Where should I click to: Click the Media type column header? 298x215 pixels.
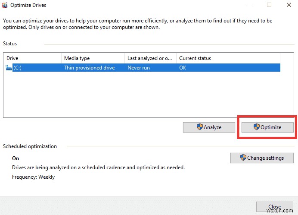[93, 58]
